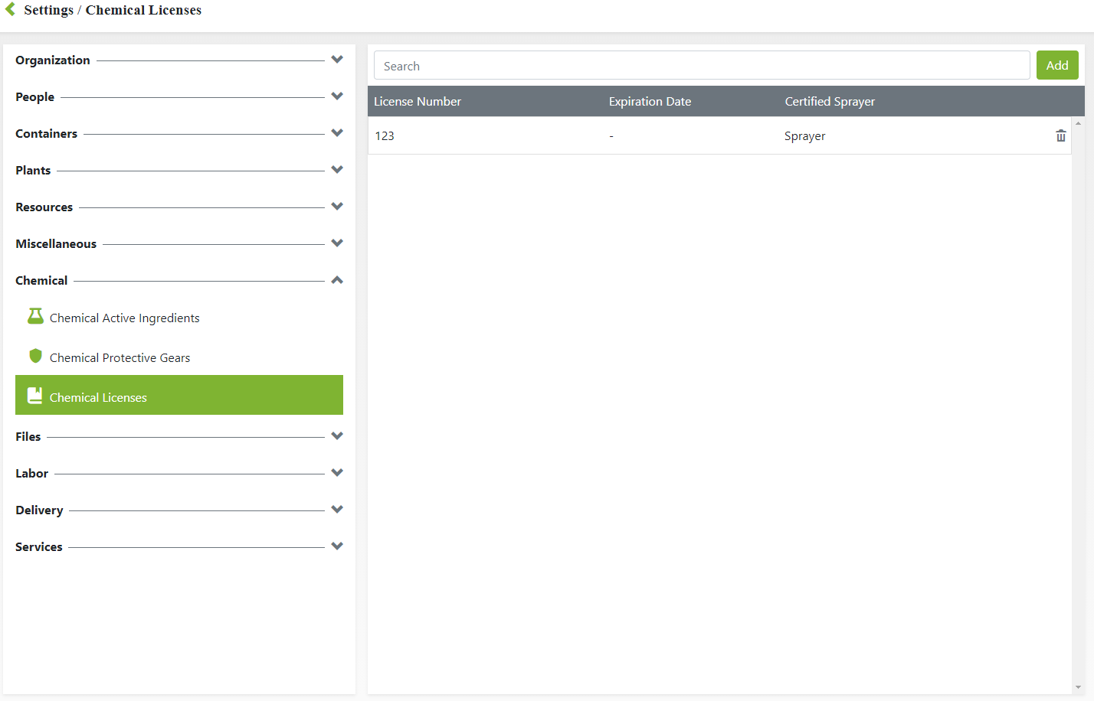Collapse the Chemical section

[x=336, y=280]
